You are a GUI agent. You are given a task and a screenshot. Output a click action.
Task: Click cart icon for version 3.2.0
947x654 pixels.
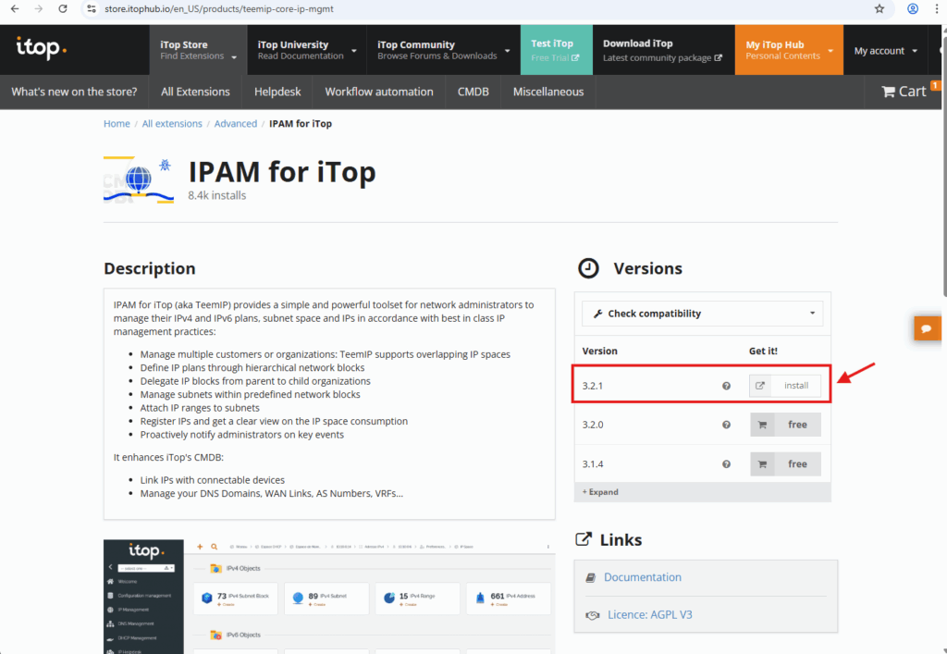tap(763, 425)
